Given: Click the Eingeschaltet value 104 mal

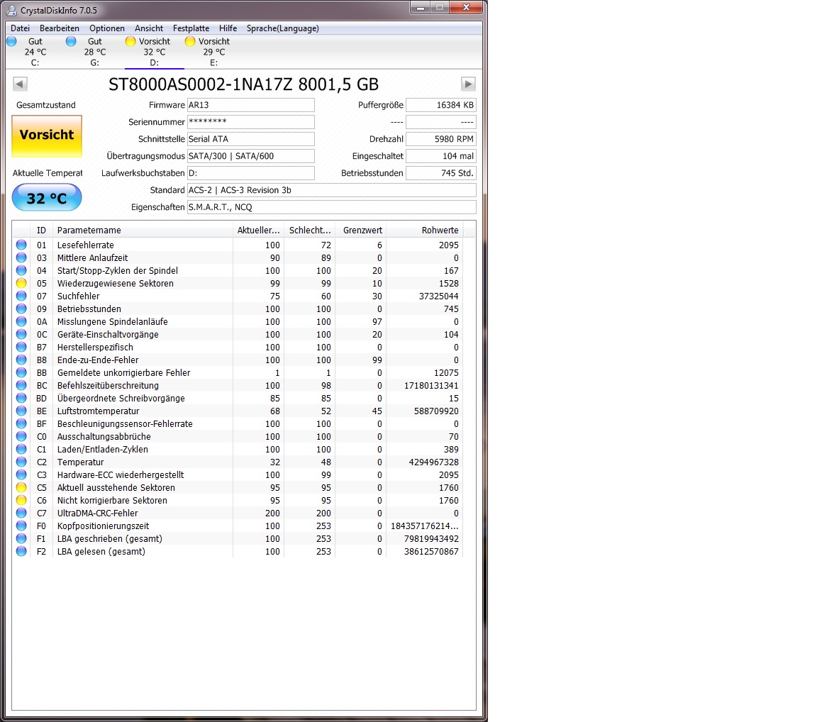Looking at the screenshot, I should click(441, 156).
